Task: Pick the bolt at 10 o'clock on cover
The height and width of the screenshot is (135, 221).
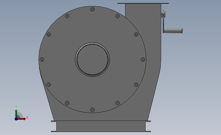Action: click(x=49, y=34)
